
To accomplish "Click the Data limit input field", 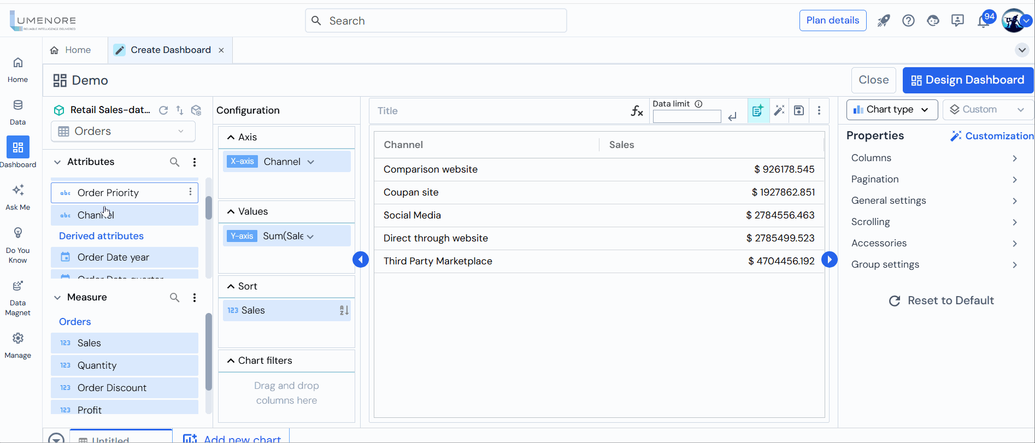I will (x=686, y=116).
